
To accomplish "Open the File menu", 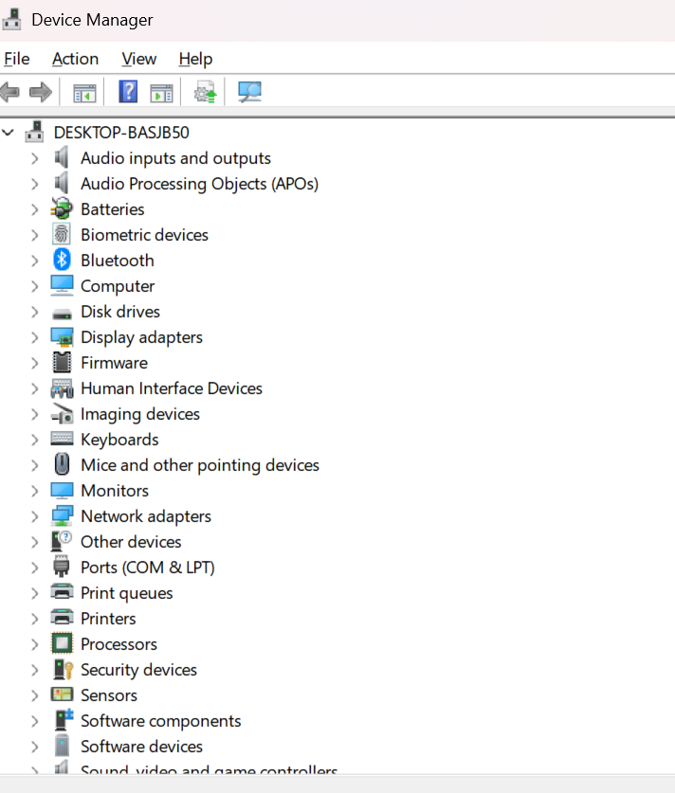I will point(17,59).
